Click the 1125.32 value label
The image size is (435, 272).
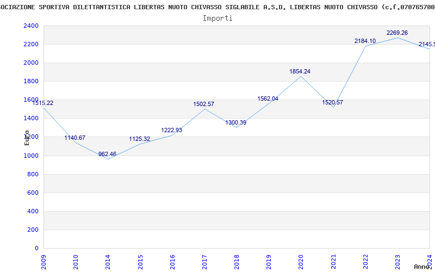coord(140,139)
